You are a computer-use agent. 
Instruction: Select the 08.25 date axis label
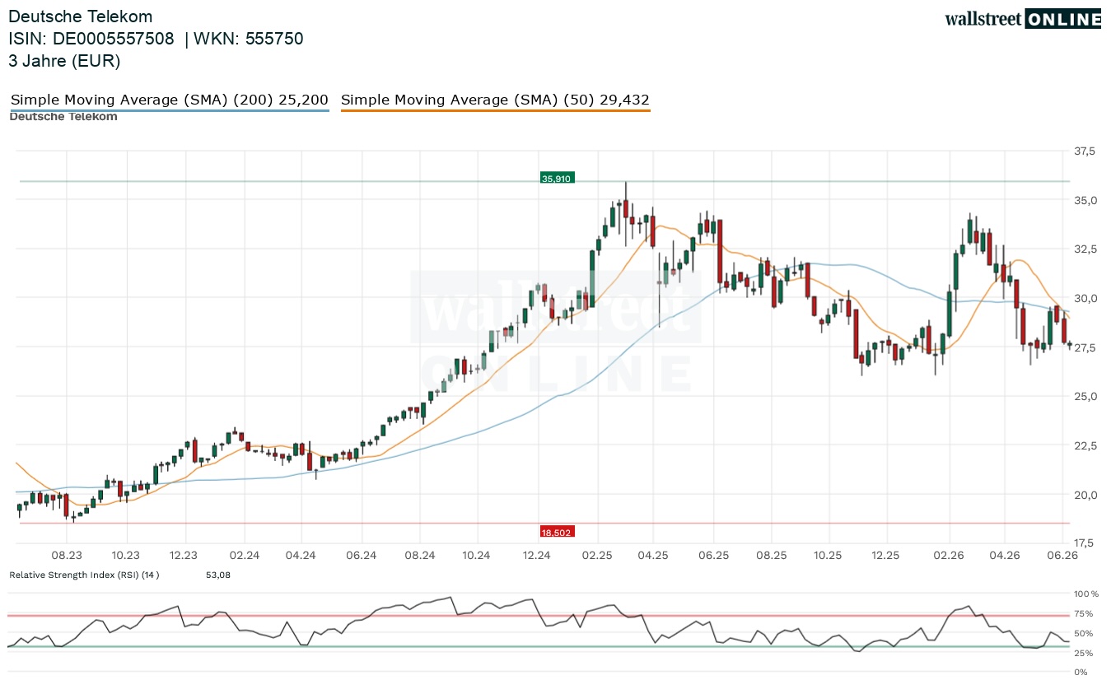tap(772, 556)
